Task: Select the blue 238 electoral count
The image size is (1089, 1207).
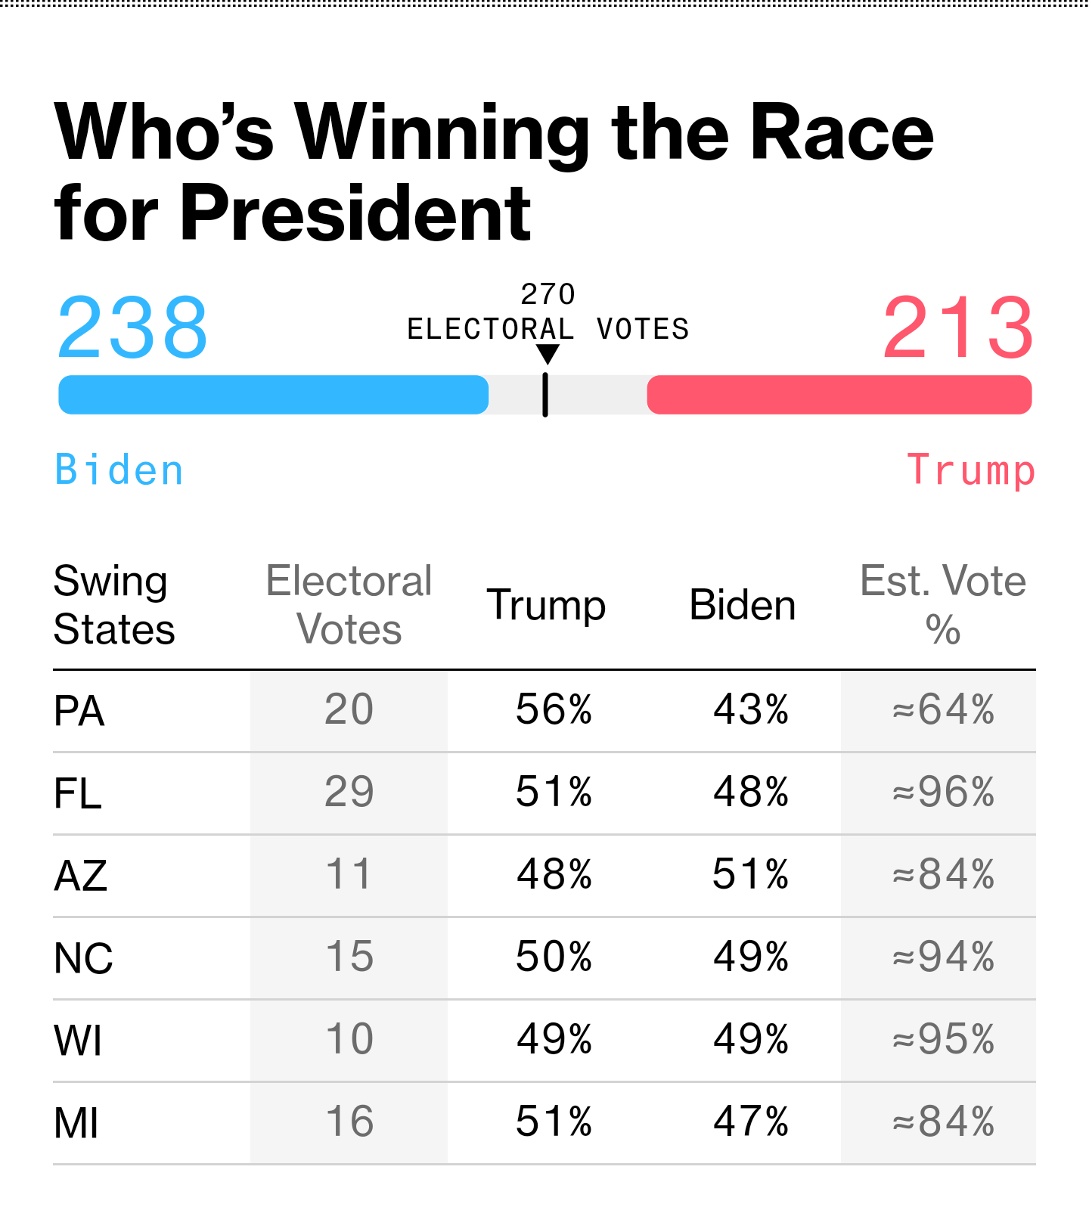Action: 132,328
